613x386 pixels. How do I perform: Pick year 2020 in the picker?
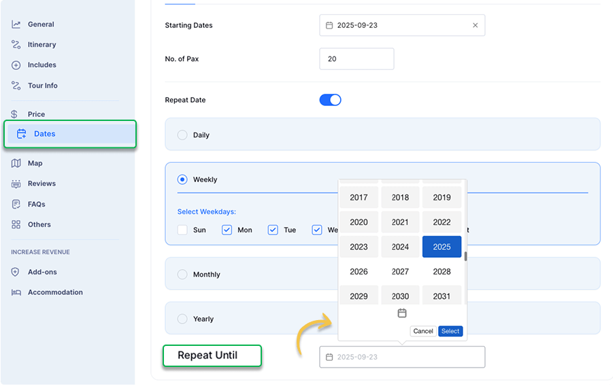pos(359,222)
